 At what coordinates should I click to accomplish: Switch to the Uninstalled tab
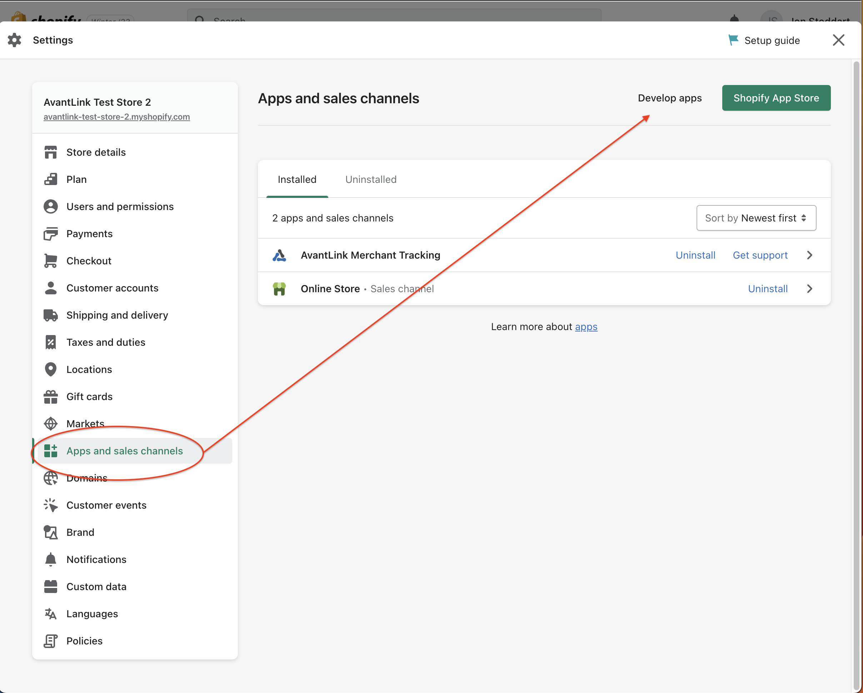(371, 179)
